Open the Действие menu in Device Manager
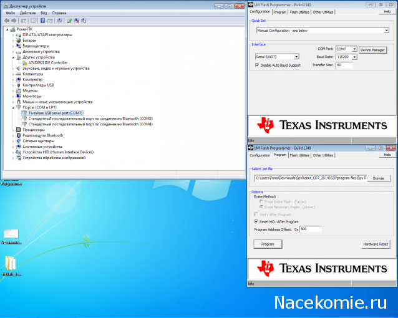Screen dimensions: 398x318 (x=27, y=12)
